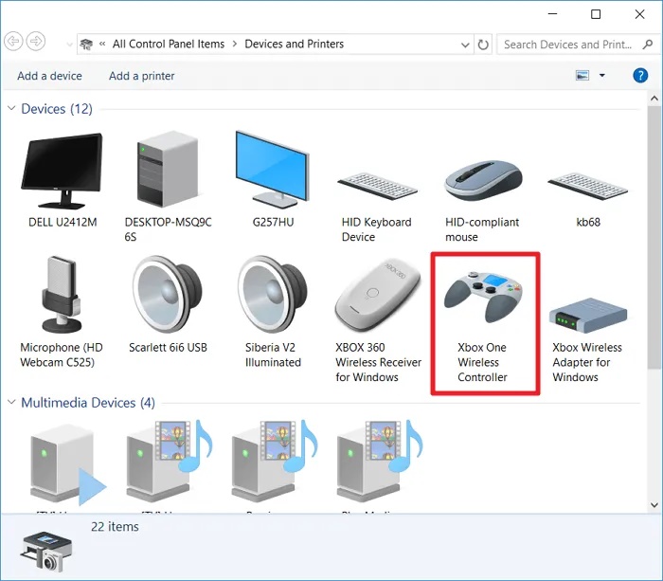Click Add a device
Screen dimensions: 663x581
coord(49,76)
